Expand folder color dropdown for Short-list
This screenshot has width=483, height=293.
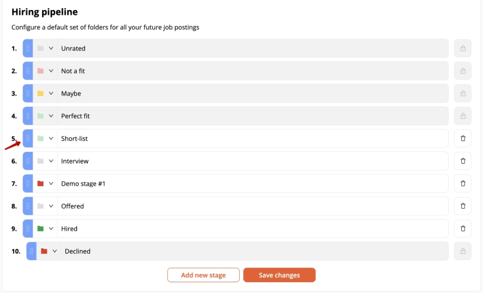(51, 139)
